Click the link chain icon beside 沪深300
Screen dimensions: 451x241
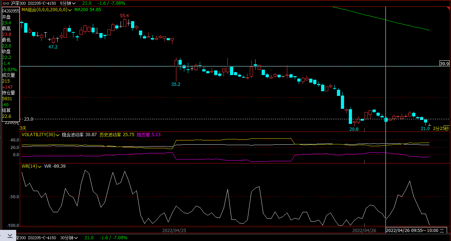[x=6, y=3]
